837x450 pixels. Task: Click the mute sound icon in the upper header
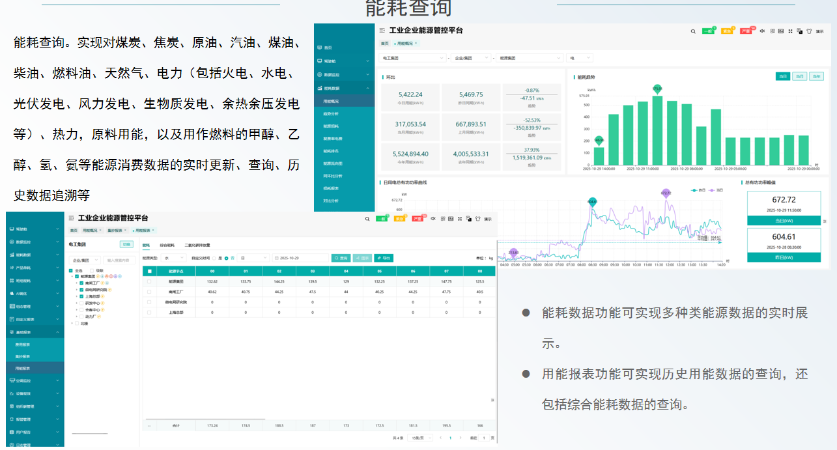(x=762, y=31)
